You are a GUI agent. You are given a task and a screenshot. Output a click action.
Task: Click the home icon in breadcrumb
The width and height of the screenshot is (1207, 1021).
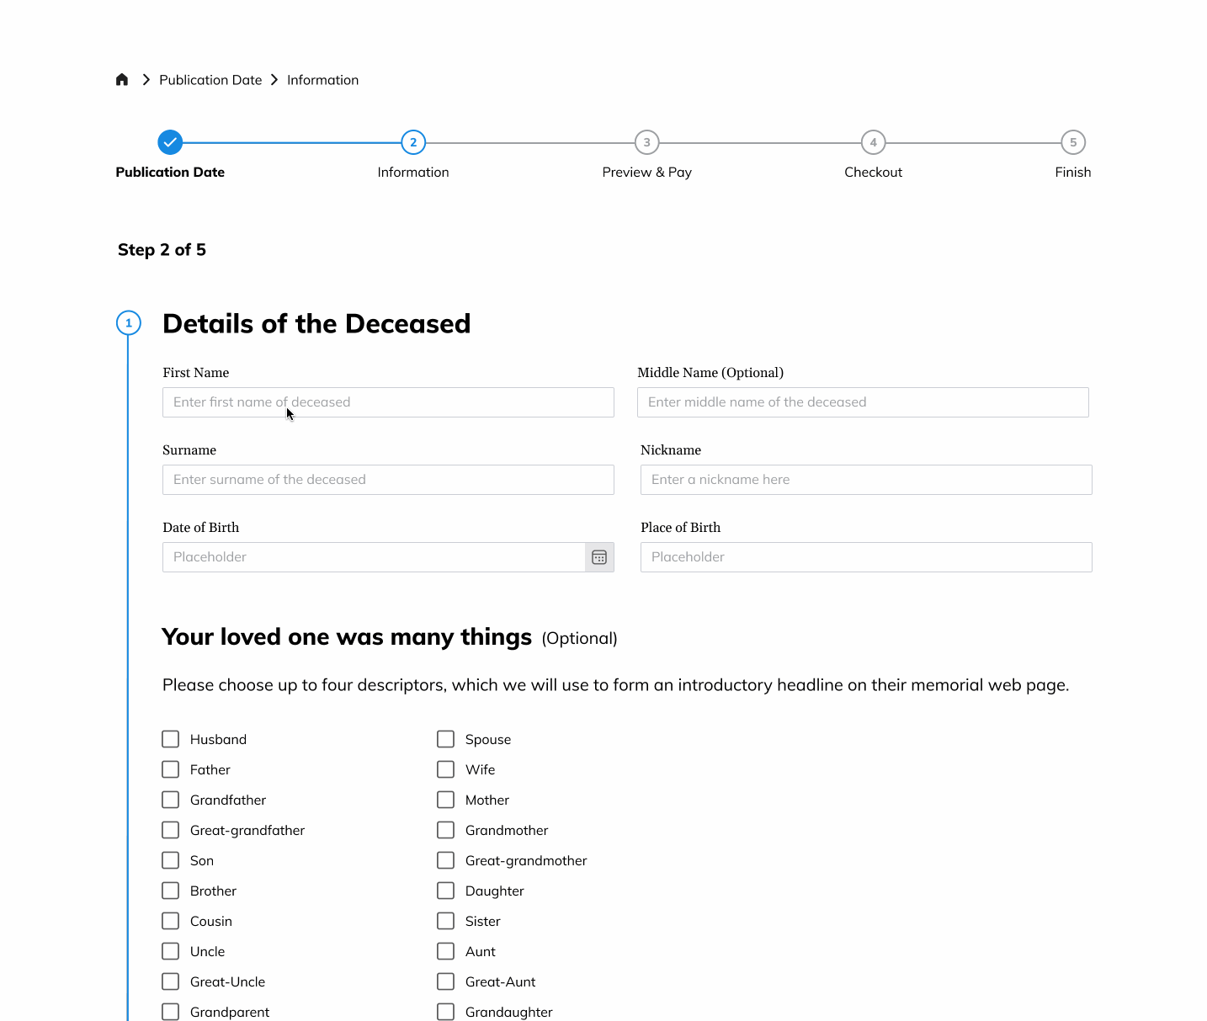coord(122,80)
